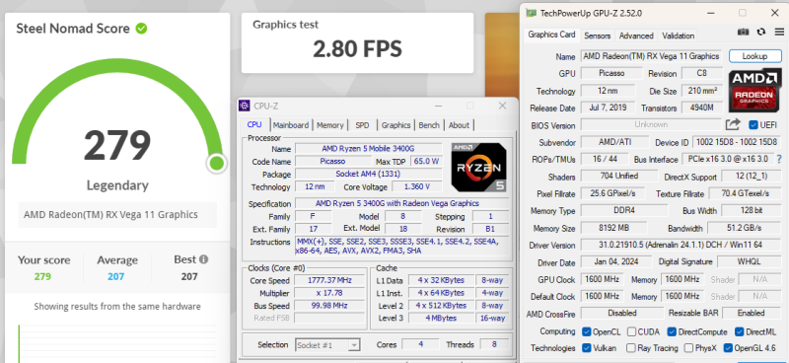Toggle the Vulkan checkbox
789x363 pixels.
pos(586,348)
